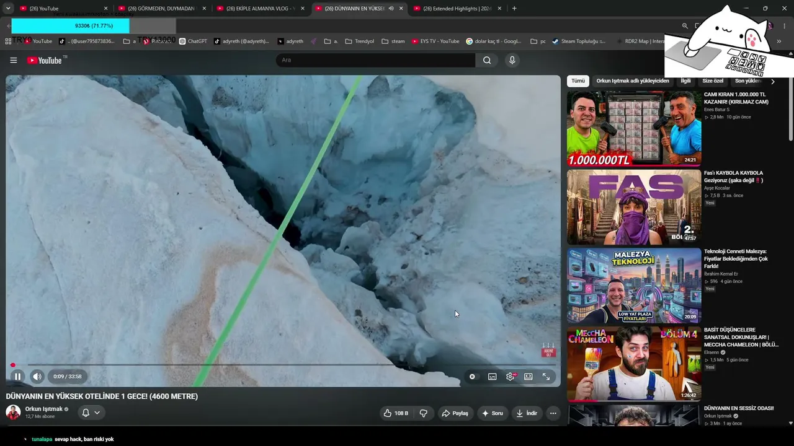The width and height of the screenshot is (794, 446).
Task: Click the Paylaş share button
Action: point(455,413)
